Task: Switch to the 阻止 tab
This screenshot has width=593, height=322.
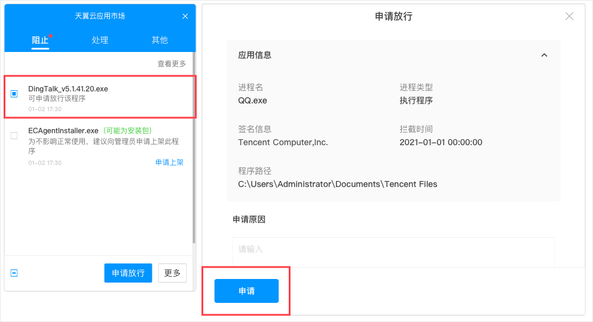Action: click(x=40, y=40)
